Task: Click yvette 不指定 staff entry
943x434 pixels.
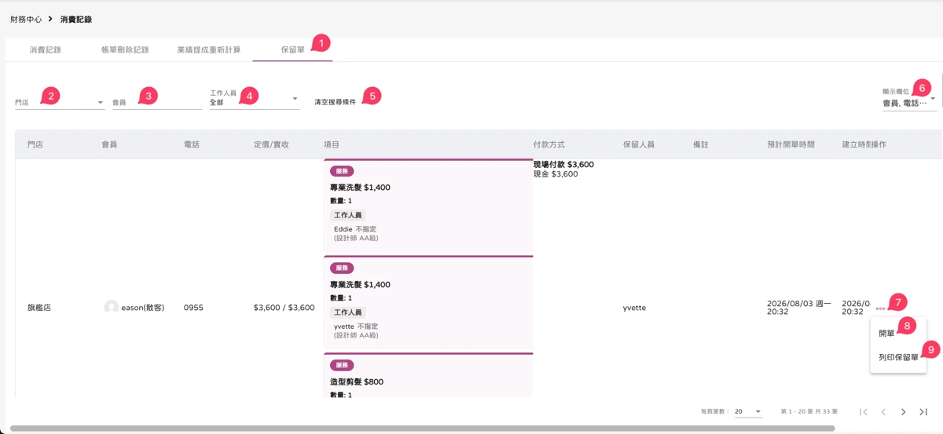Action: click(x=356, y=326)
